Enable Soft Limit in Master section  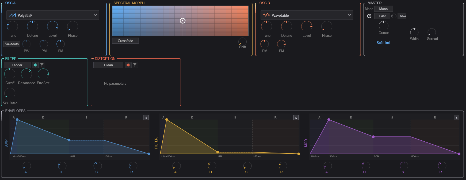click(x=383, y=43)
